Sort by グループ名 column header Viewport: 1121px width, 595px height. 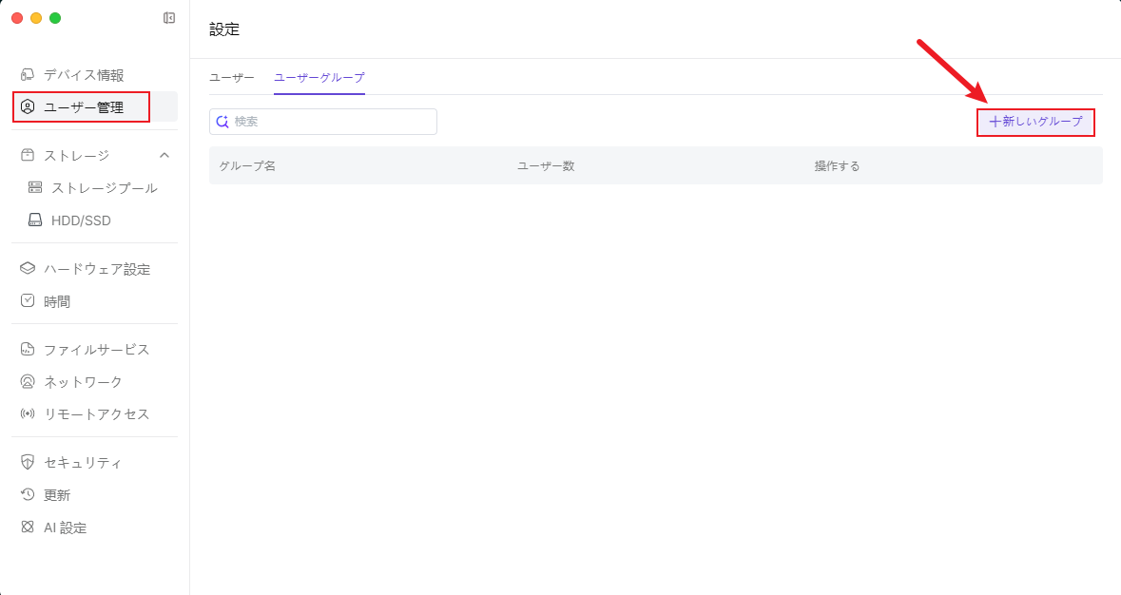(247, 166)
